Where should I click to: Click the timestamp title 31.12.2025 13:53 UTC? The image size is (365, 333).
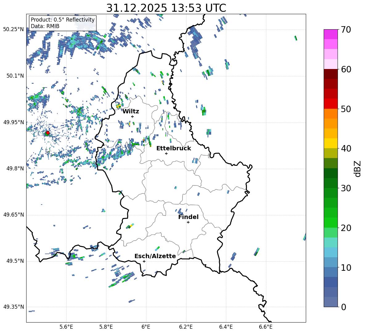point(166,8)
